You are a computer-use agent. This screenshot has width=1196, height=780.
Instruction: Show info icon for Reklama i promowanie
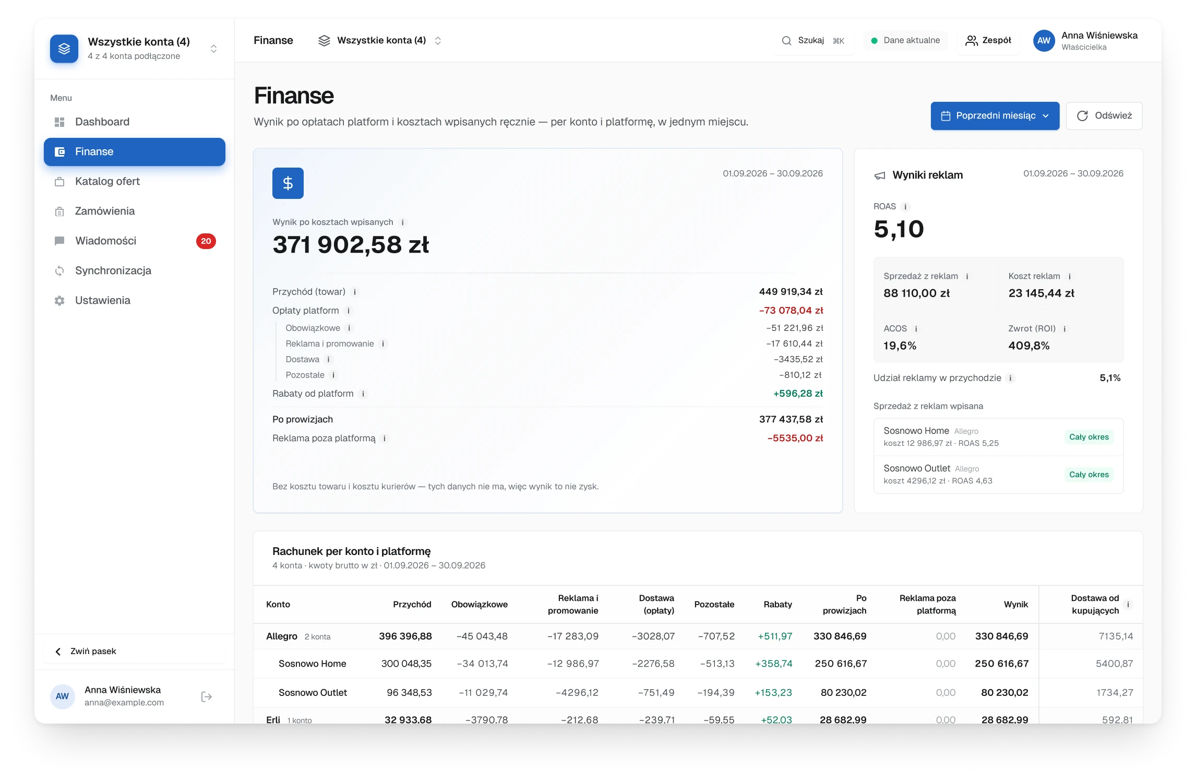[383, 344]
